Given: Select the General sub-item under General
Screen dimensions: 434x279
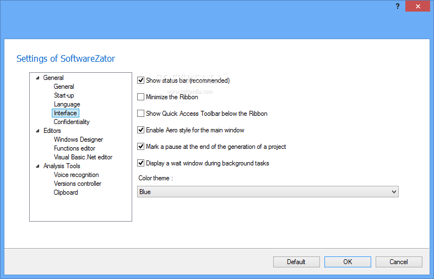Looking at the screenshot, I should (64, 87).
